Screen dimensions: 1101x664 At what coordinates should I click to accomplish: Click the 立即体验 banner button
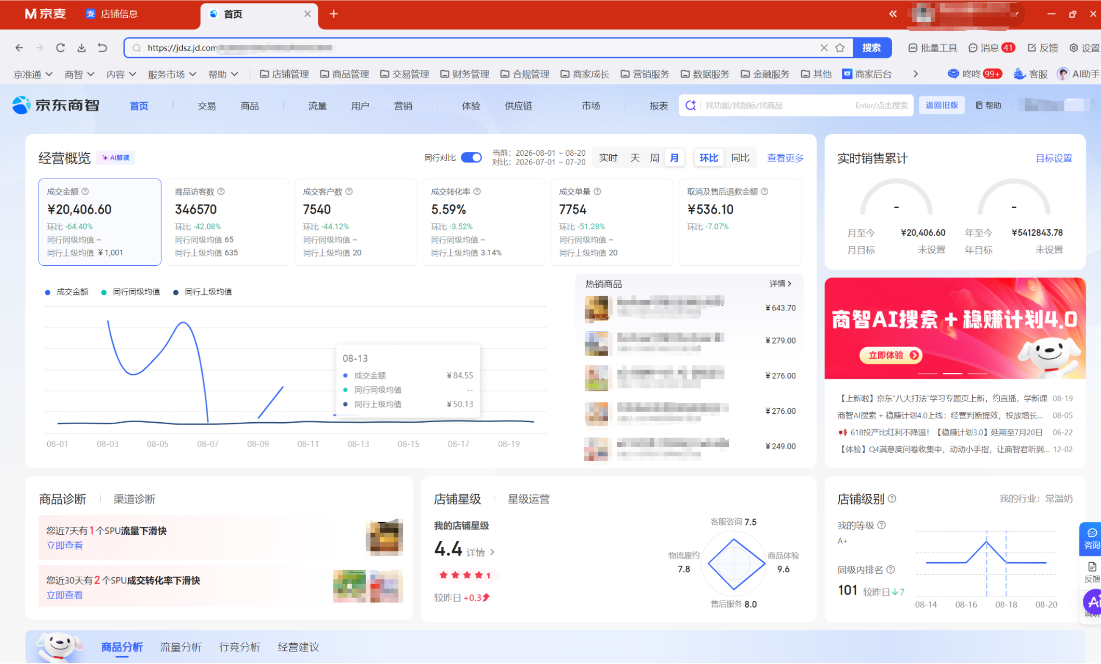coord(891,355)
